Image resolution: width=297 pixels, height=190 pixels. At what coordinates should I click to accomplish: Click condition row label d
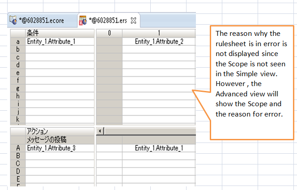(x=18, y=65)
